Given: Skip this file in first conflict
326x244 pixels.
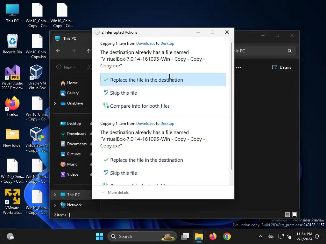Looking at the screenshot, I should click(163, 93).
